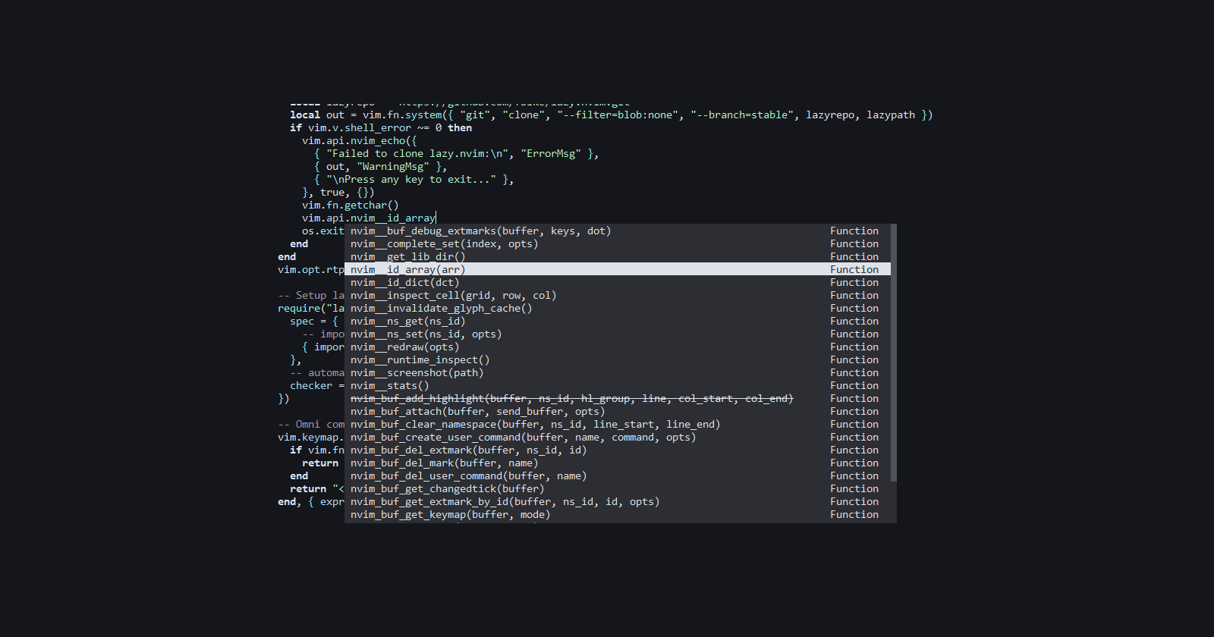1214x637 pixels.
Task: Click the spec = { line
Action: [x=314, y=321]
